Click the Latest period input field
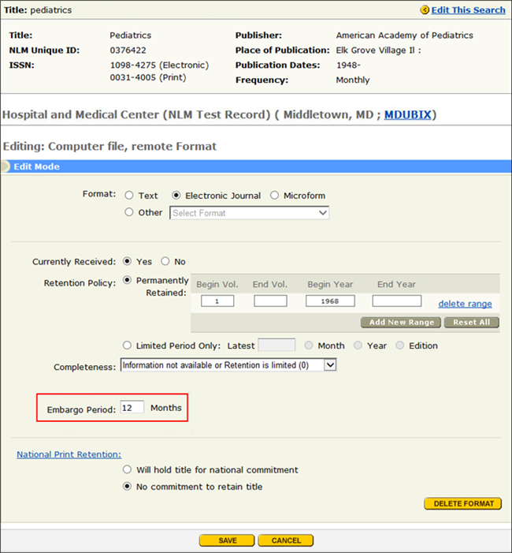This screenshot has height=553, width=512. tap(276, 345)
